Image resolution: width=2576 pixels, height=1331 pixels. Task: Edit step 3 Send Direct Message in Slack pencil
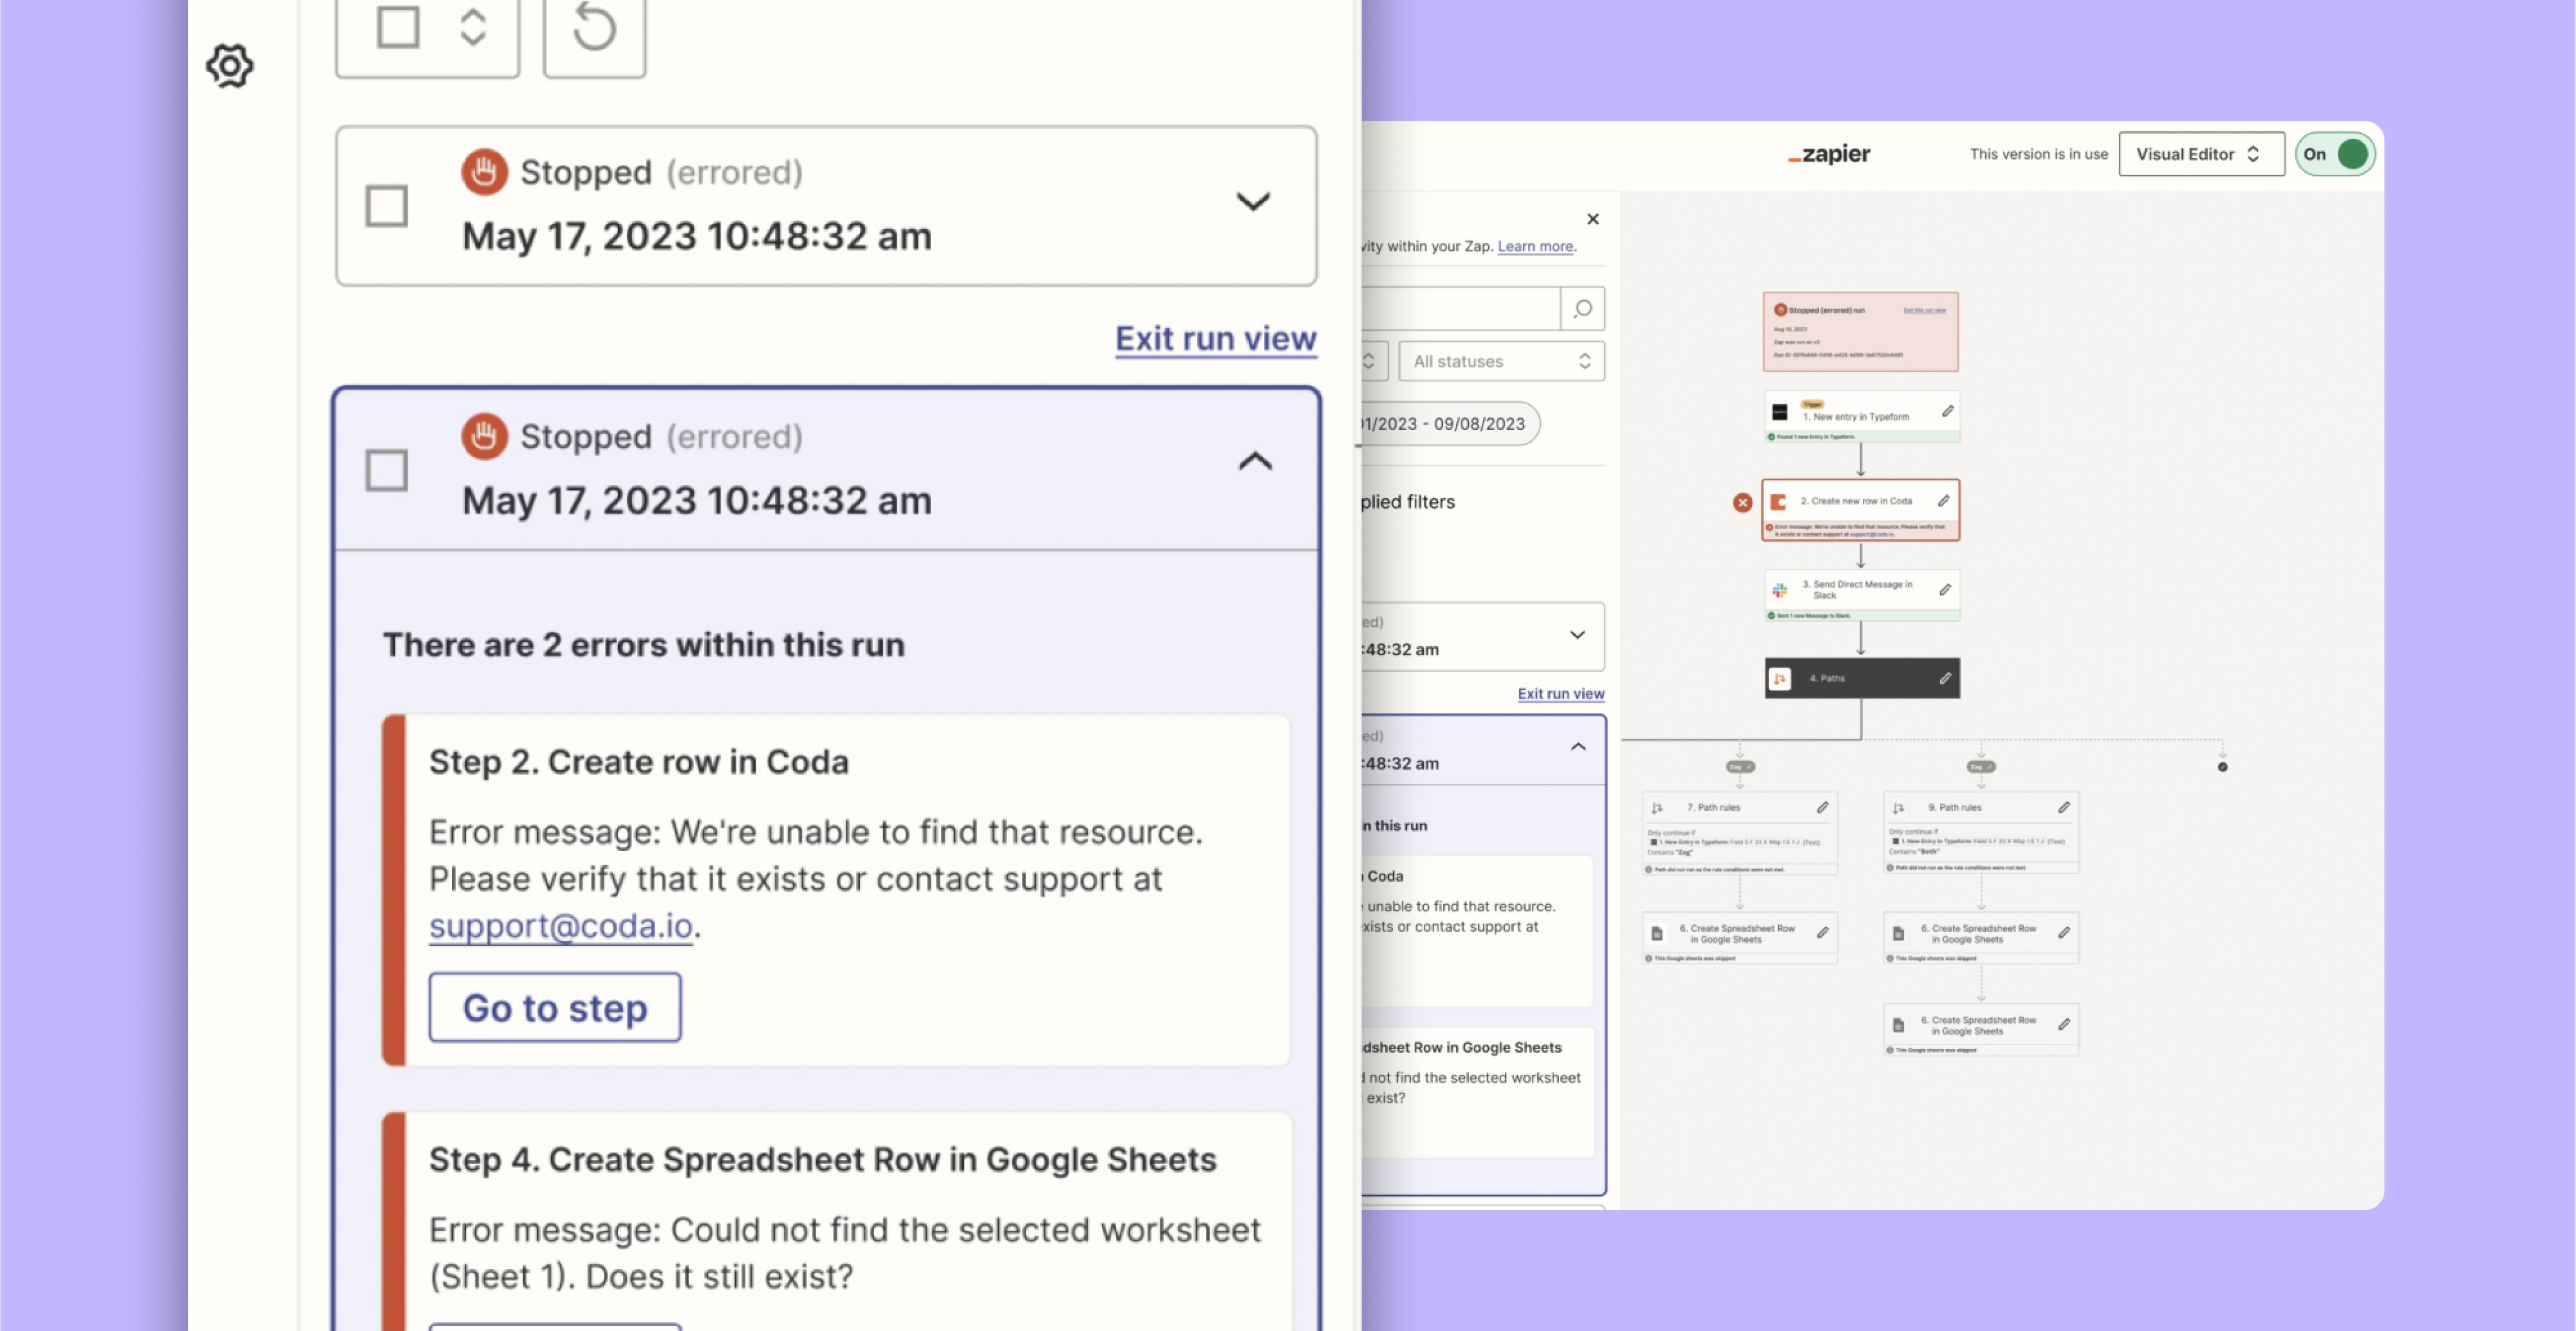1945,590
